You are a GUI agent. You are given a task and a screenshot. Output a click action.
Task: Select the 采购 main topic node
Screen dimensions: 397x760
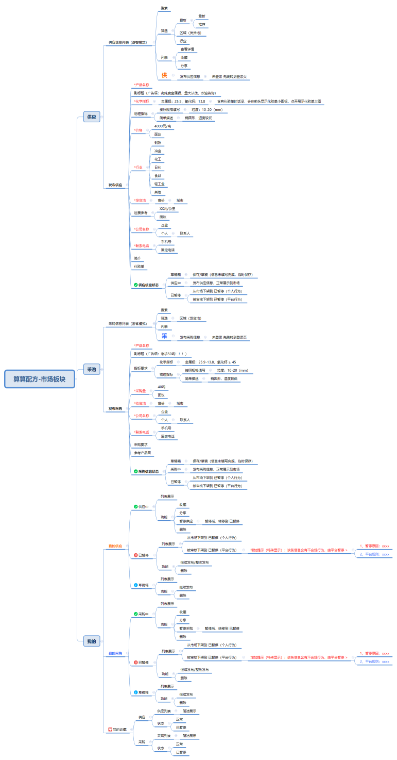(92, 369)
